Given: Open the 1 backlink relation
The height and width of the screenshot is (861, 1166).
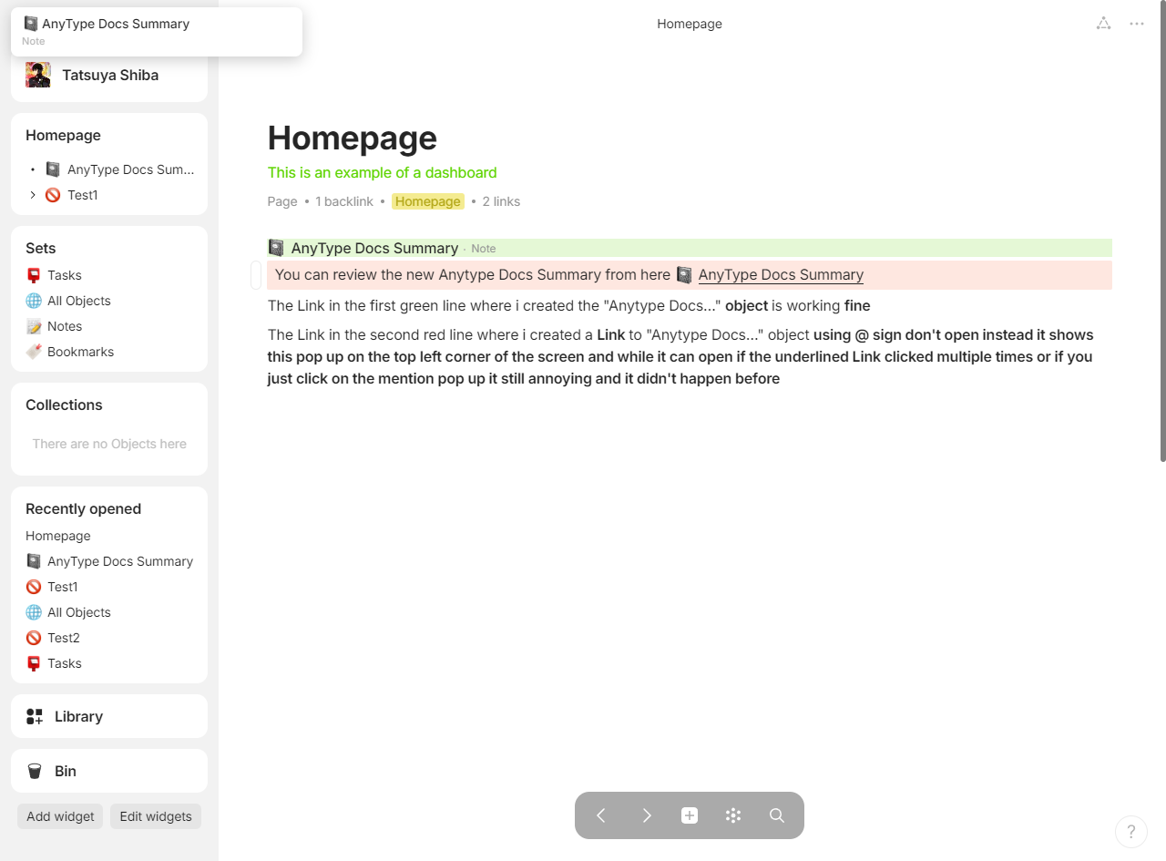Looking at the screenshot, I should tap(344, 201).
